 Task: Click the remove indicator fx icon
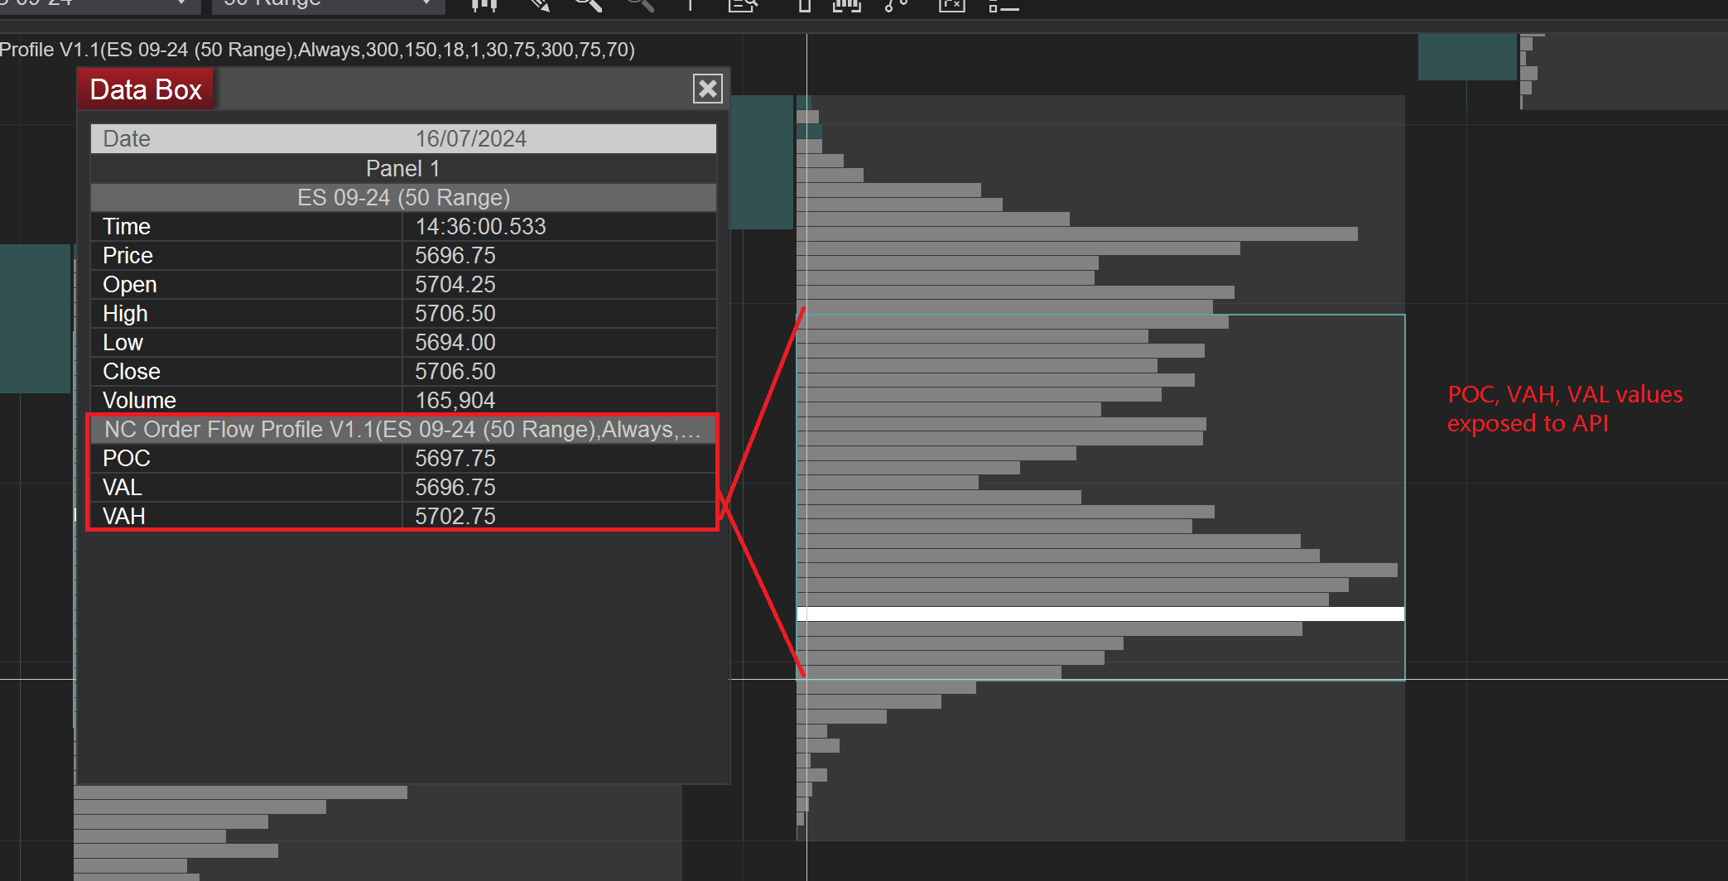[x=951, y=6]
